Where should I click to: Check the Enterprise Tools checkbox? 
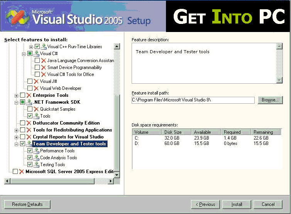[22, 95]
